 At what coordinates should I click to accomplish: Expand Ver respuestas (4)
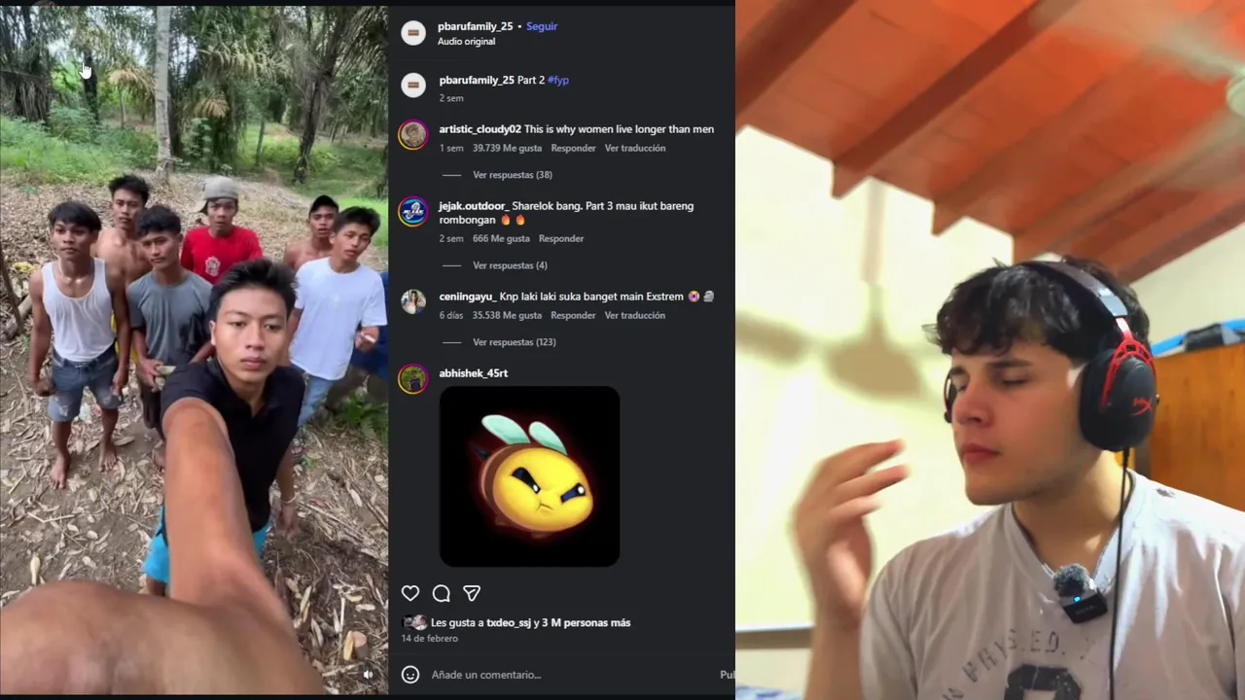tap(510, 265)
